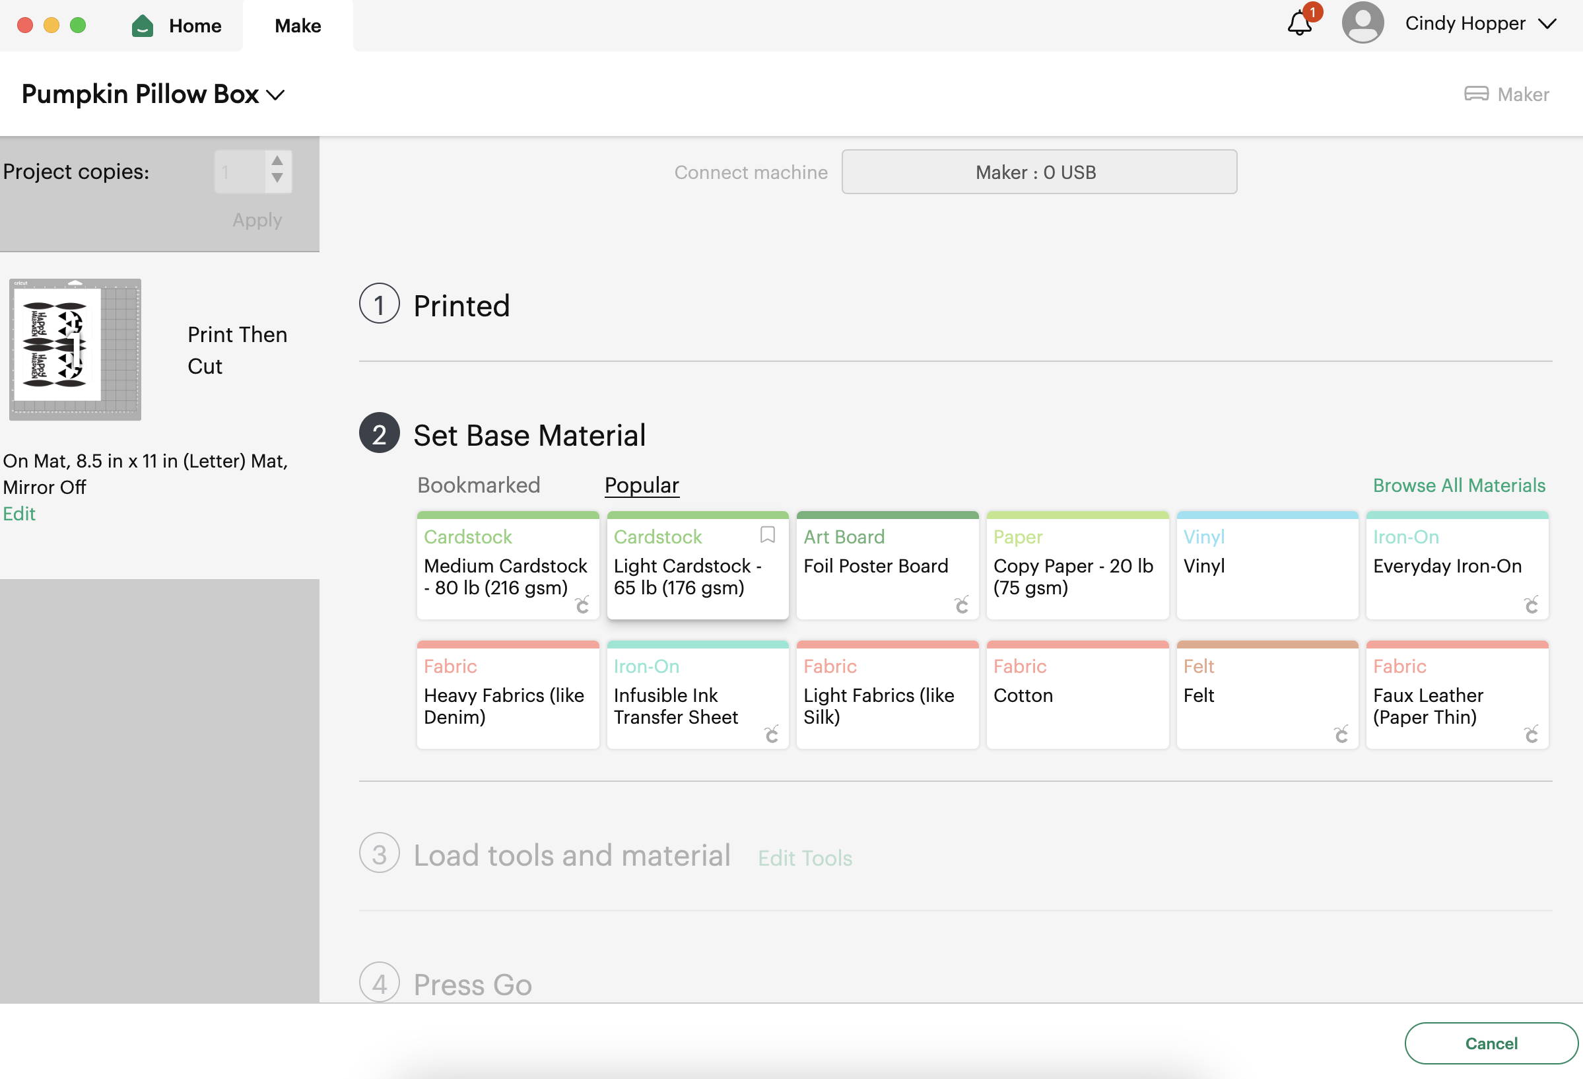Select Light Fabrics (like Silk) material

[x=887, y=695]
